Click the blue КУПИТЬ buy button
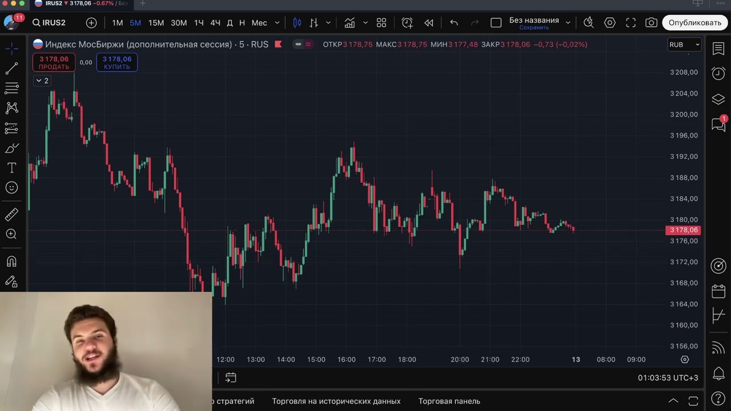The image size is (731, 411). point(117,63)
